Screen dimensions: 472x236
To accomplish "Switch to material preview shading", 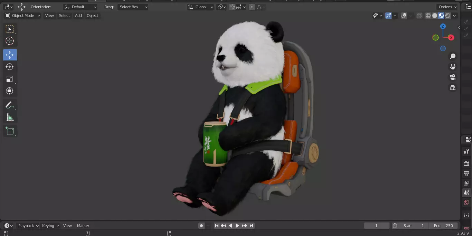I will point(441,16).
